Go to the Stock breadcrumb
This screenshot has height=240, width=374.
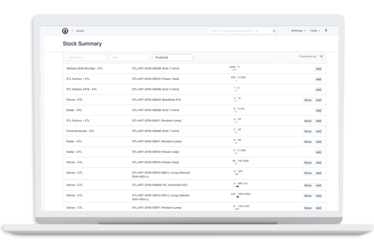[x=80, y=31]
